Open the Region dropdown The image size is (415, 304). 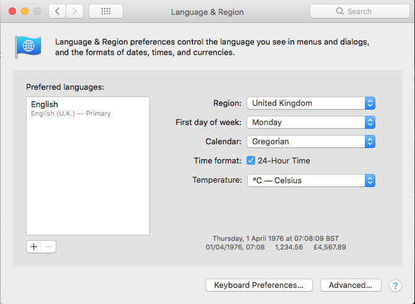tap(311, 103)
